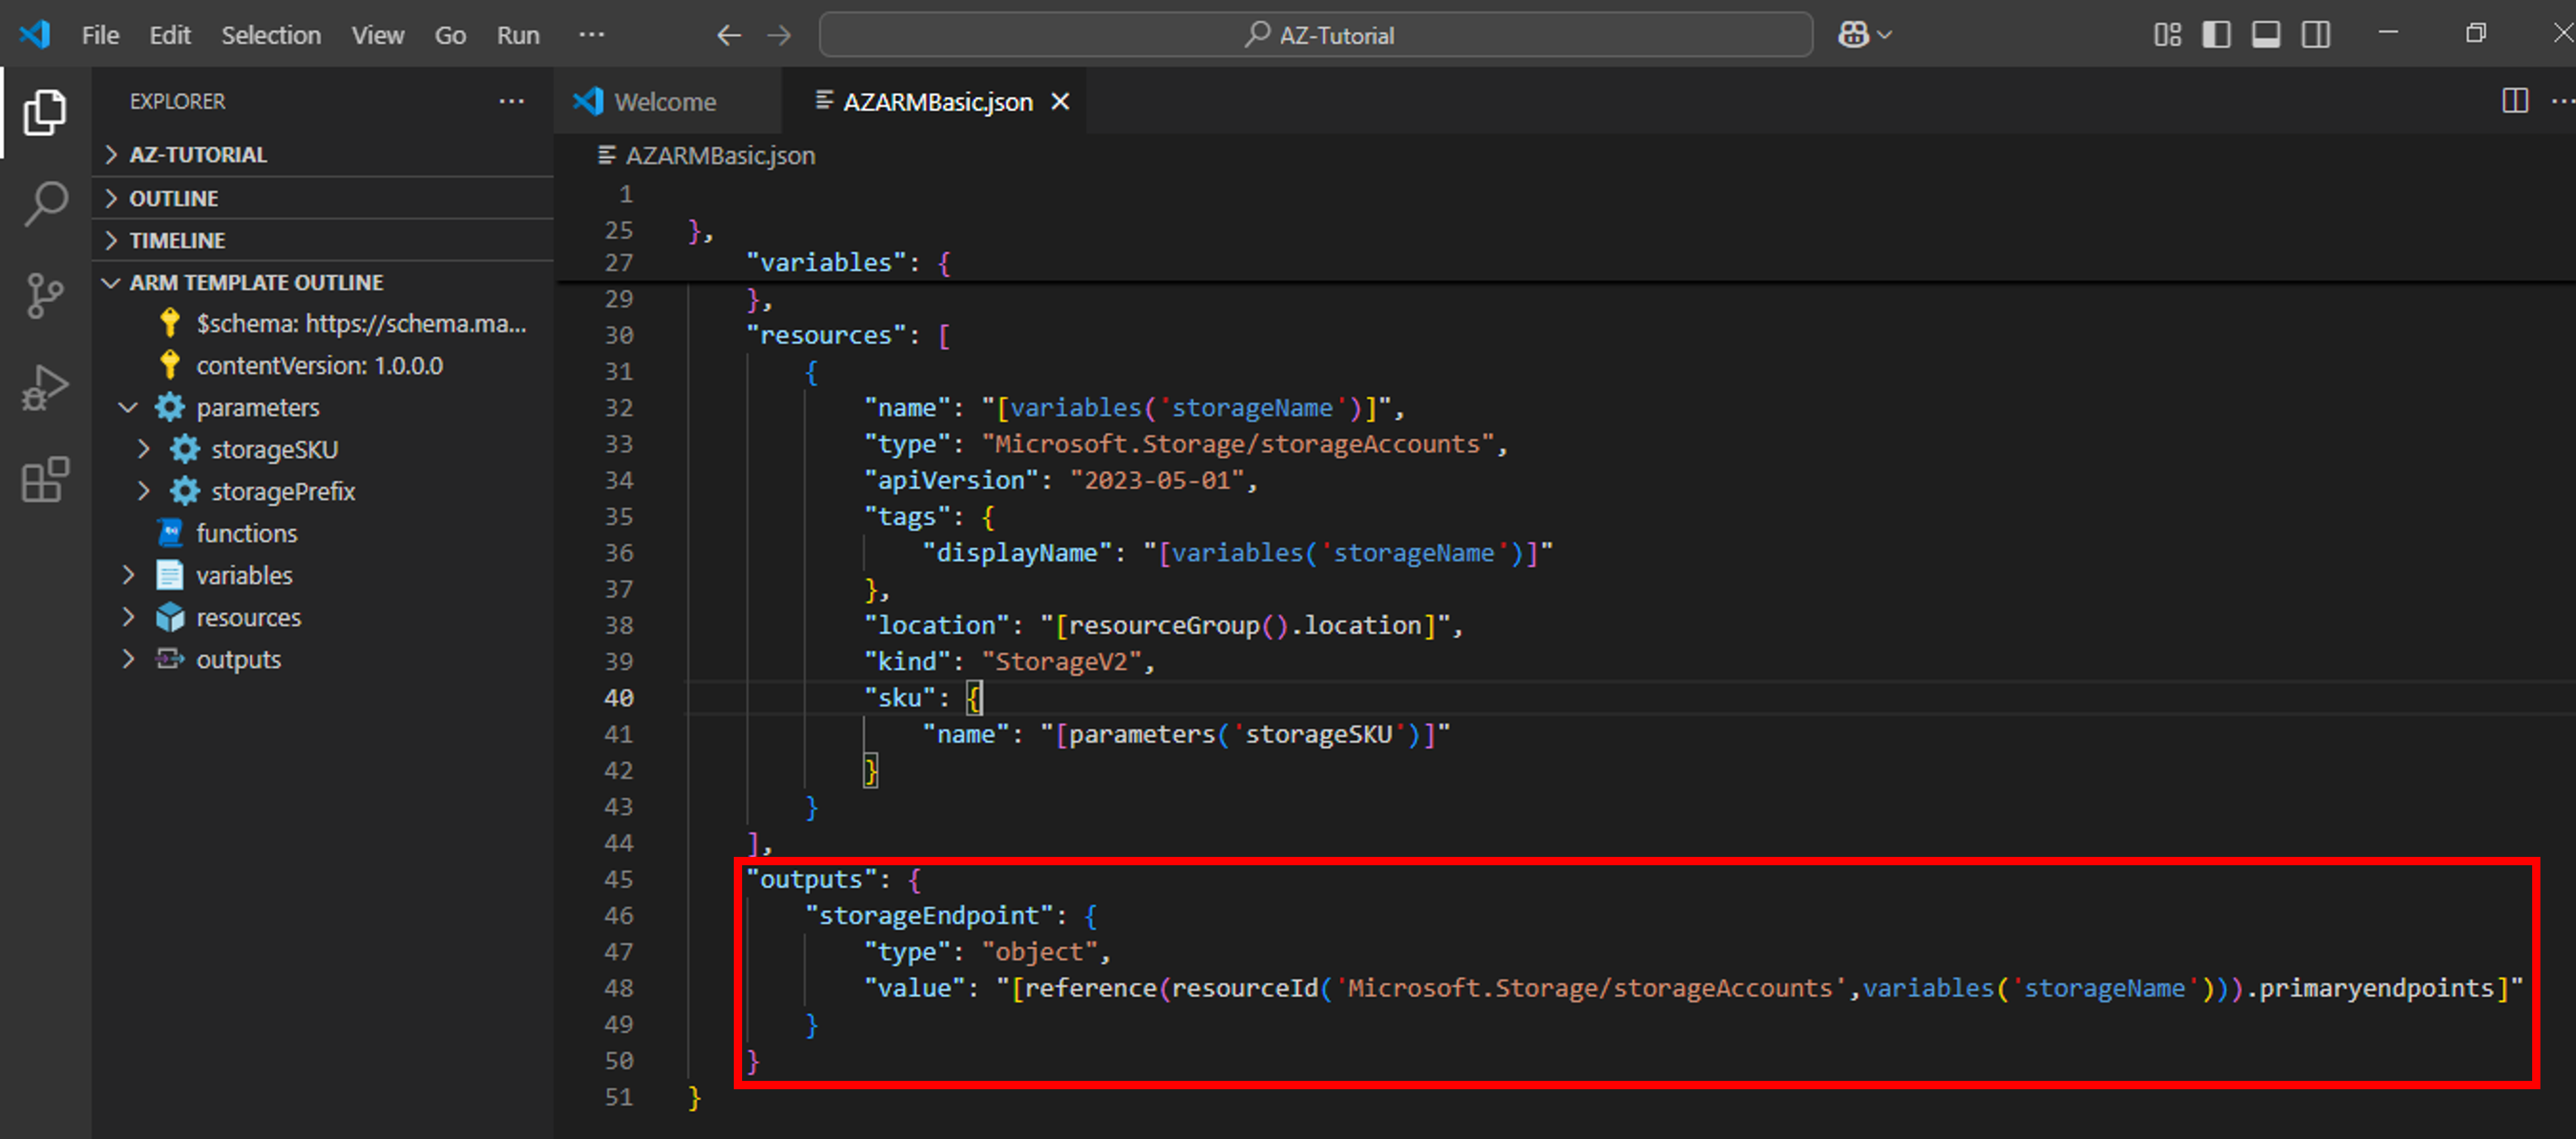This screenshot has width=2576, height=1139.
Task: Toggle the primary side bar
Action: [x=2216, y=35]
